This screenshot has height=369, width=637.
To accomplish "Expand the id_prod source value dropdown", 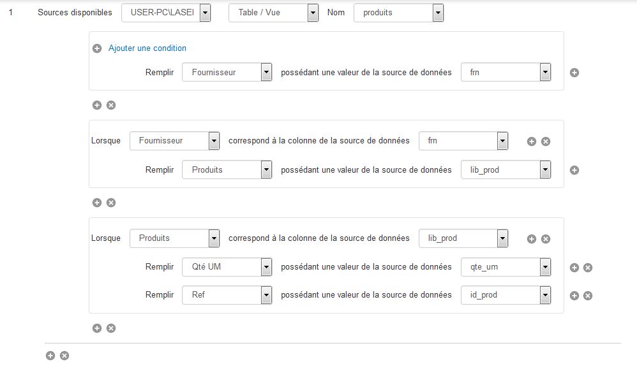I will pyautogui.click(x=544, y=295).
